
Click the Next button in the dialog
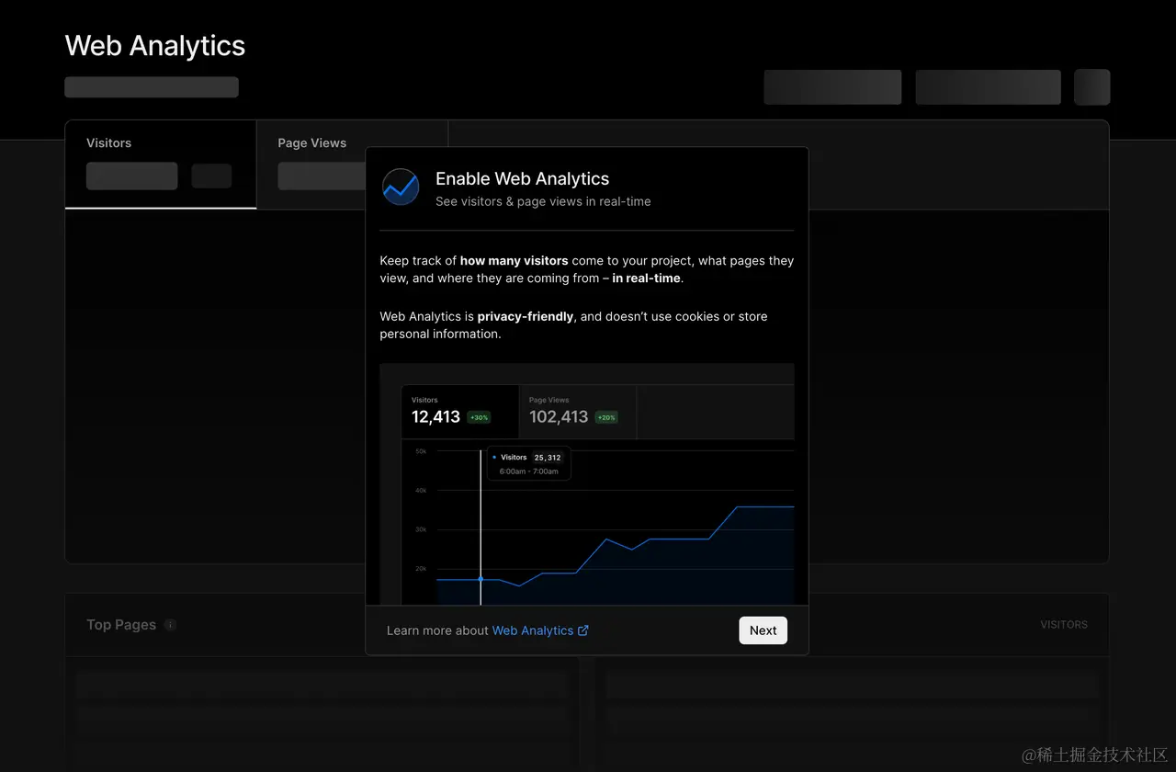(x=763, y=630)
